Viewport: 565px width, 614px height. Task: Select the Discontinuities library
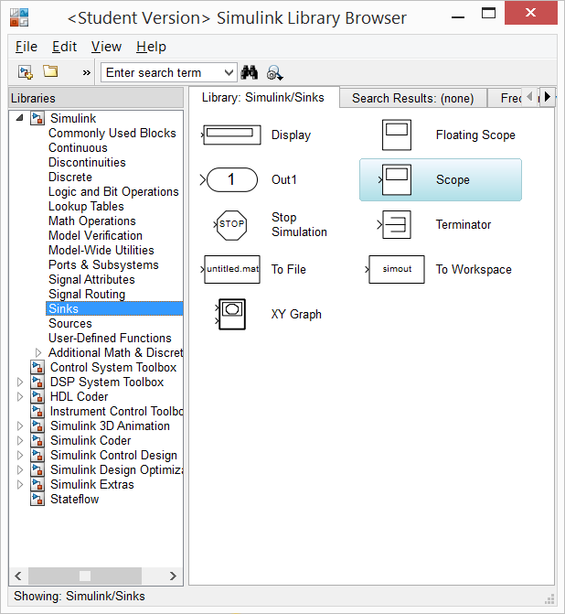pyautogui.click(x=87, y=163)
